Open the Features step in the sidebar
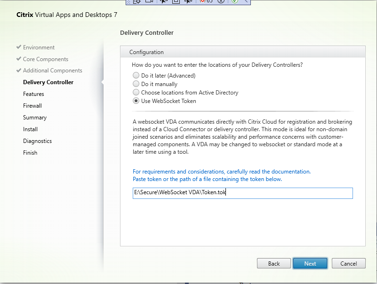The width and height of the screenshot is (377, 284). click(x=34, y=94)
